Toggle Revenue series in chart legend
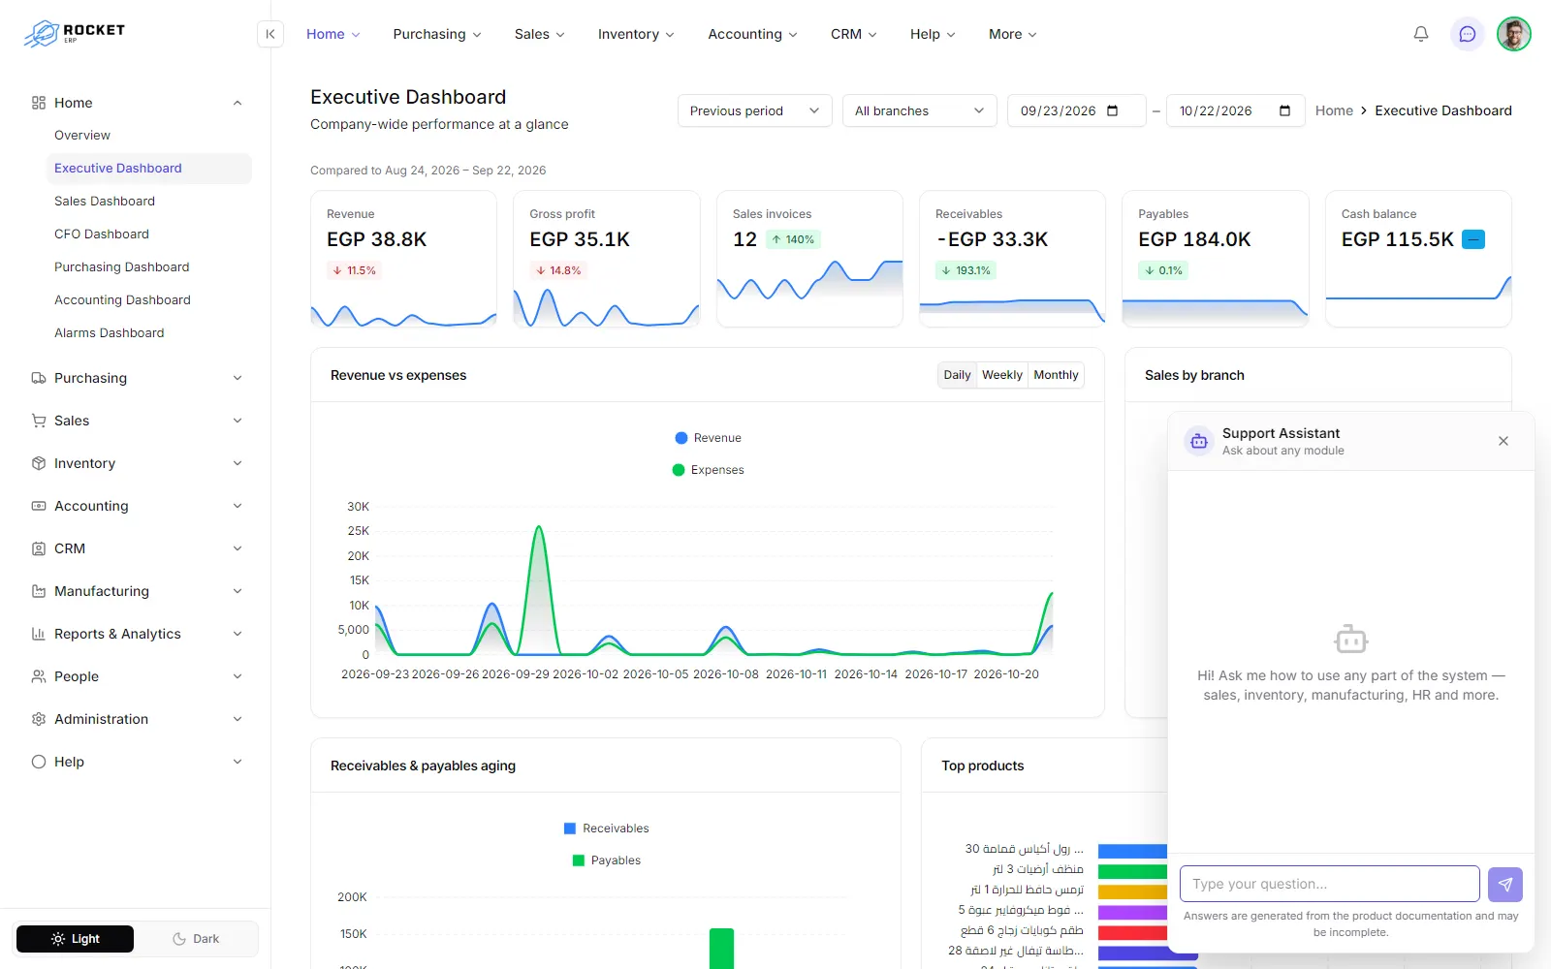Screen dimensions: 1551x969 point(708,438)
